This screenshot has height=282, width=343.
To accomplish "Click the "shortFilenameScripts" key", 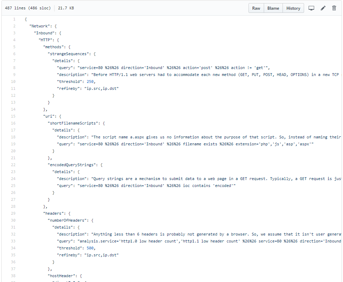I will (74, 123).
